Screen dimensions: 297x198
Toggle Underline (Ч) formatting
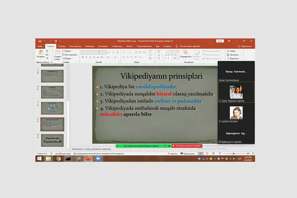tap(90, 57)
